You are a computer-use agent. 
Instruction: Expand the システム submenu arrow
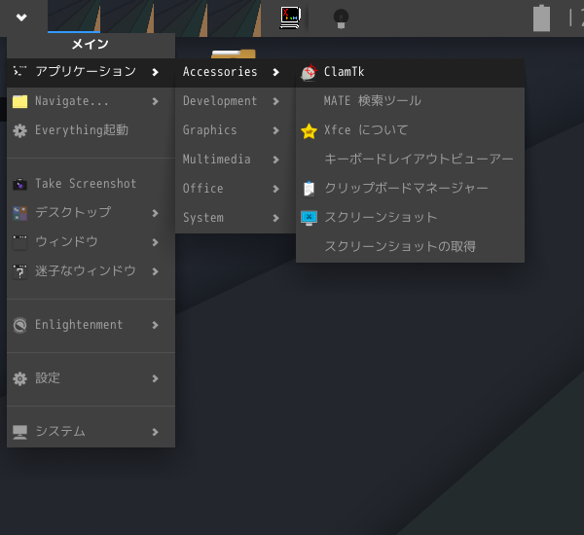click(155, 432)
